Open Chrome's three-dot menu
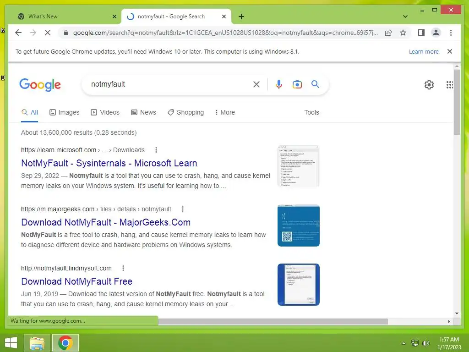The height and width of the screenshot is (352, 469). 451,33
